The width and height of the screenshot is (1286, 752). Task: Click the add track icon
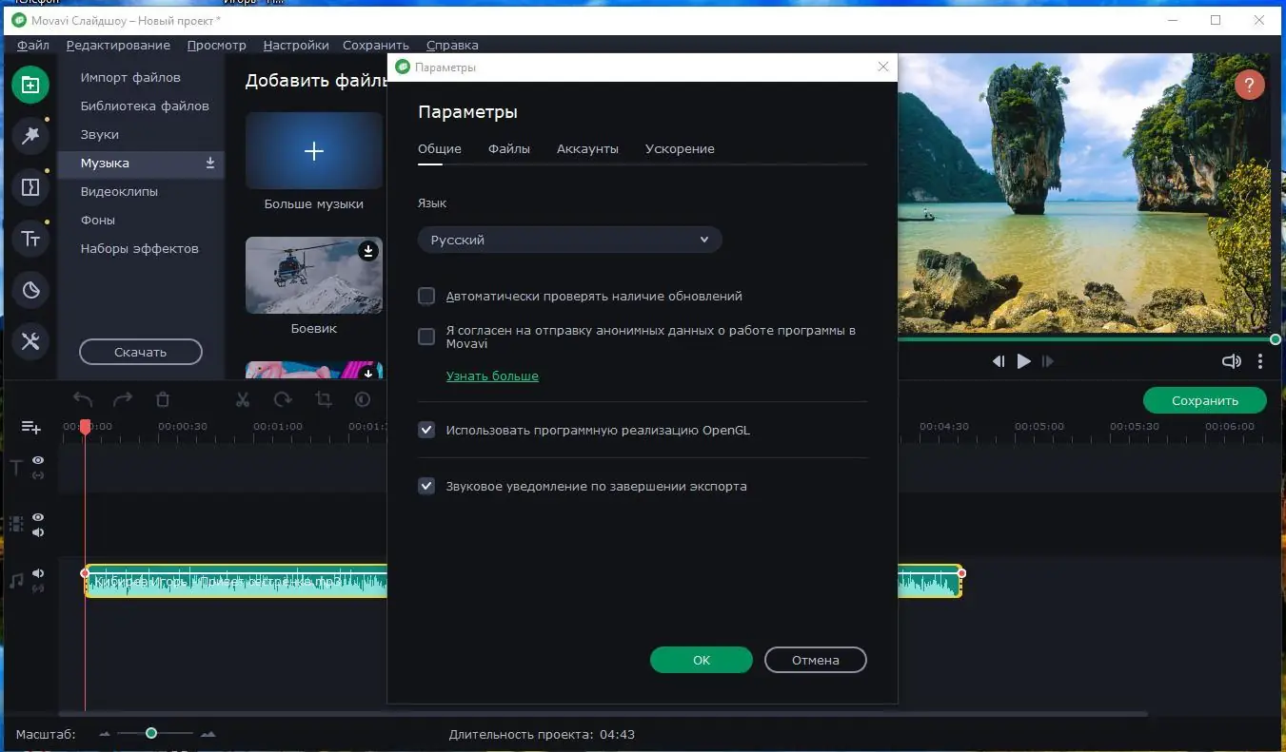(x=31, y=428)
